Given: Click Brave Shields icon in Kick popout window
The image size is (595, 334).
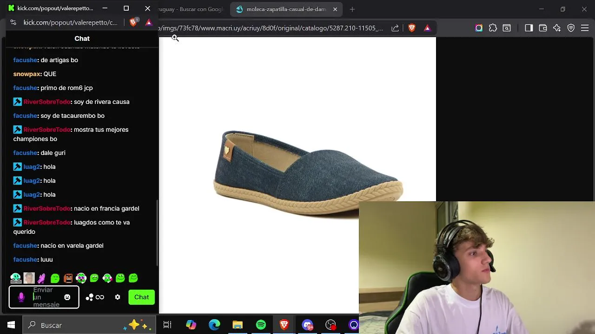Looking at the screenshot, I should coord(133,22).
